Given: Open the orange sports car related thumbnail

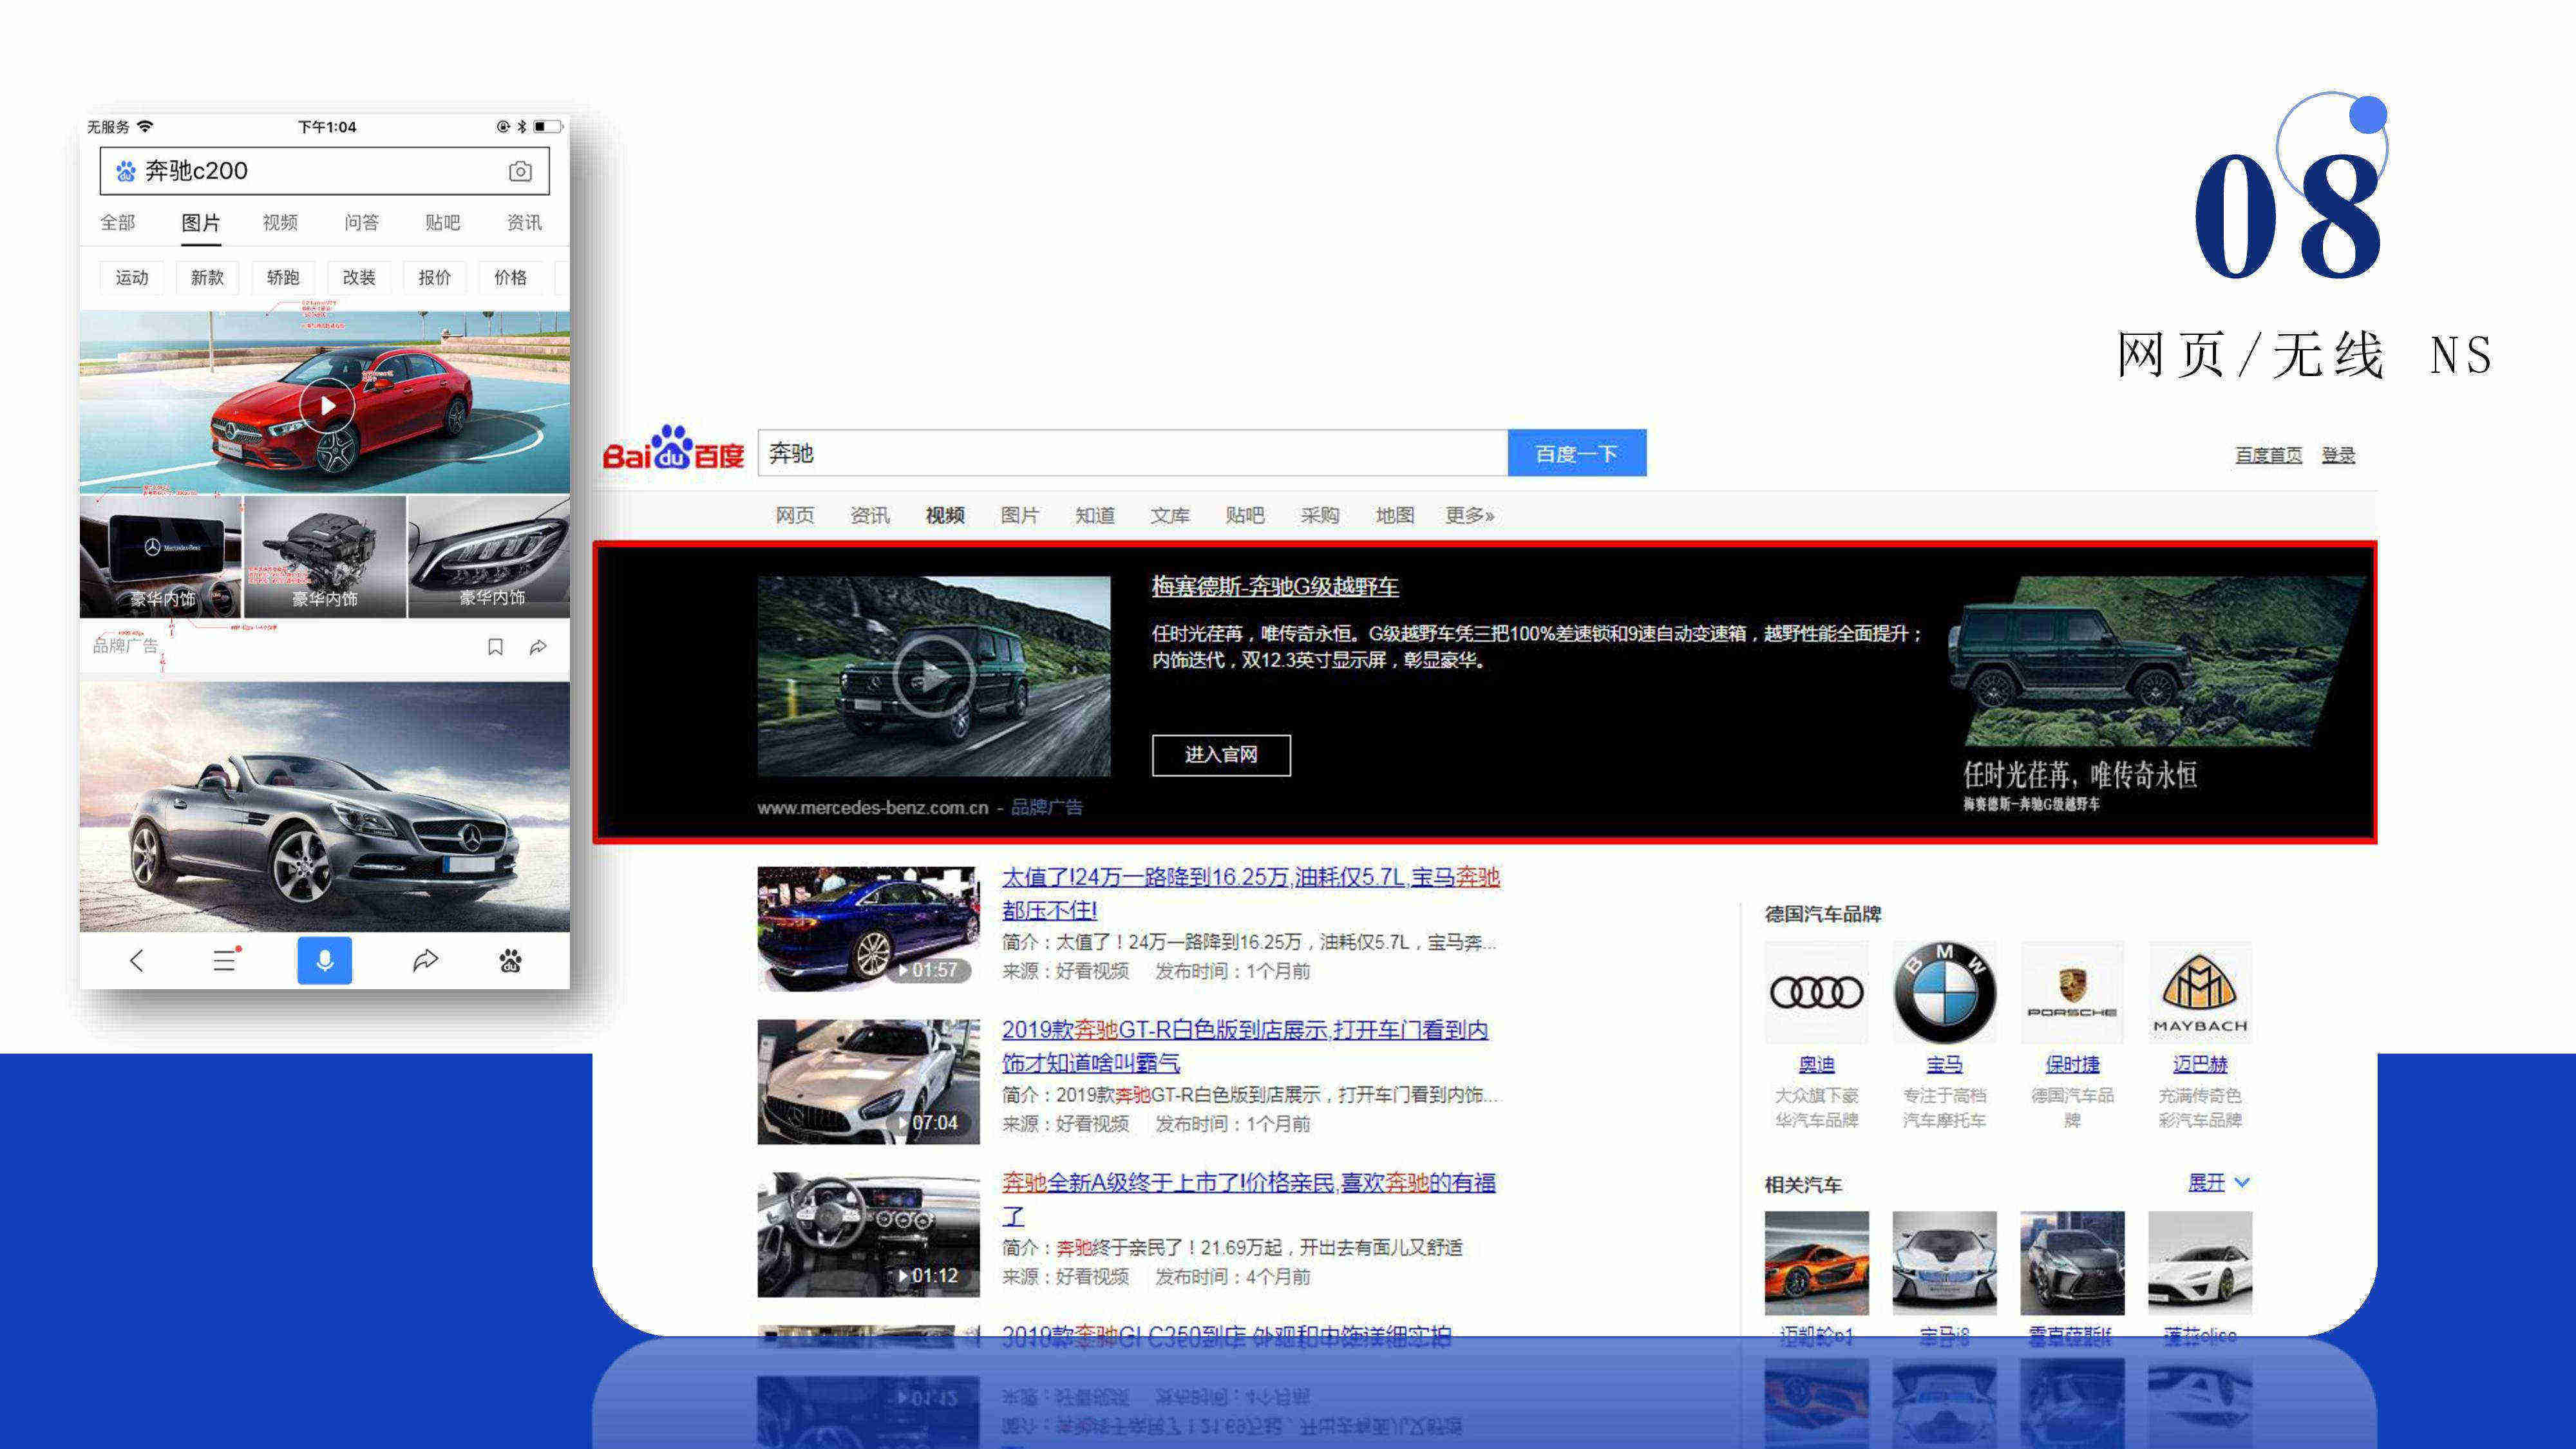Looking at the screenshot, I should click(x=1817, y=1263).
